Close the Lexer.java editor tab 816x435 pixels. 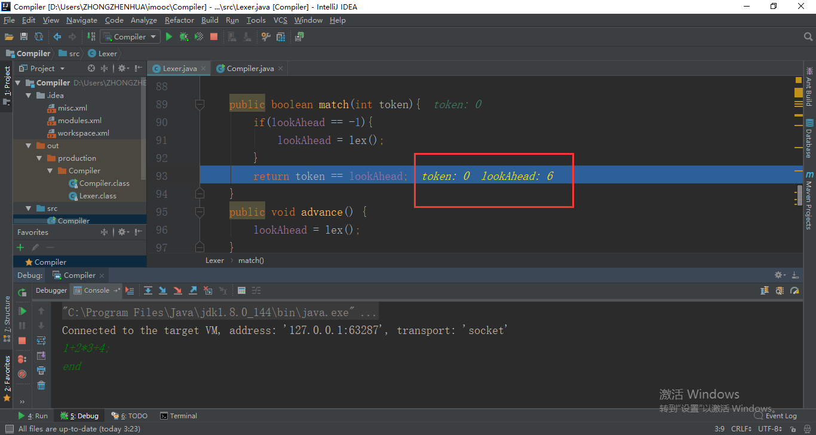click(x=203, y=69)
